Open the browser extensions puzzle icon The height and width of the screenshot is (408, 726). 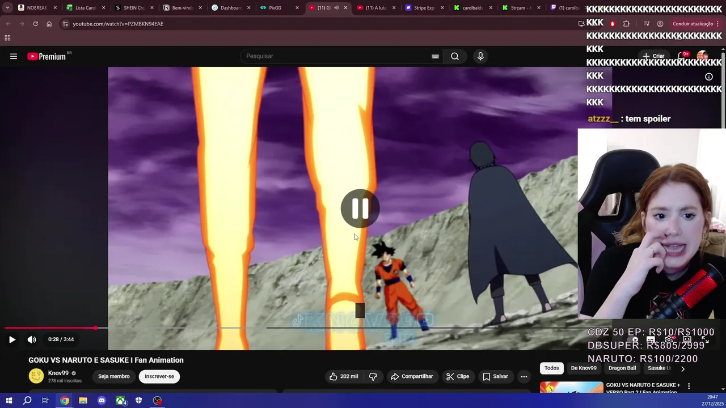click(x=626, y=24)
